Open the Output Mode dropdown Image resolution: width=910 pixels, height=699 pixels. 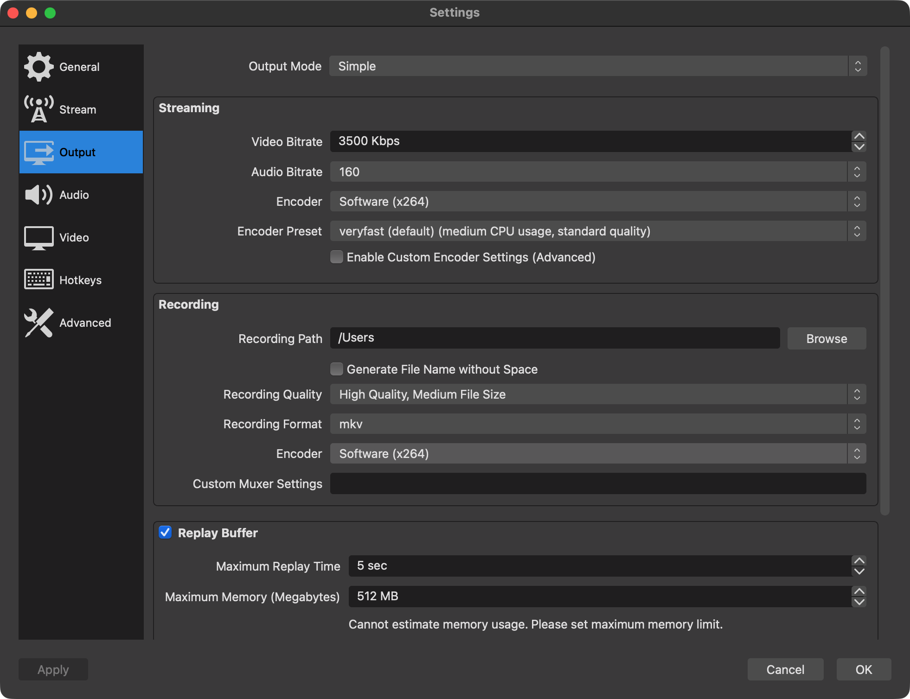pyautogui.click(x=597, y=66)
